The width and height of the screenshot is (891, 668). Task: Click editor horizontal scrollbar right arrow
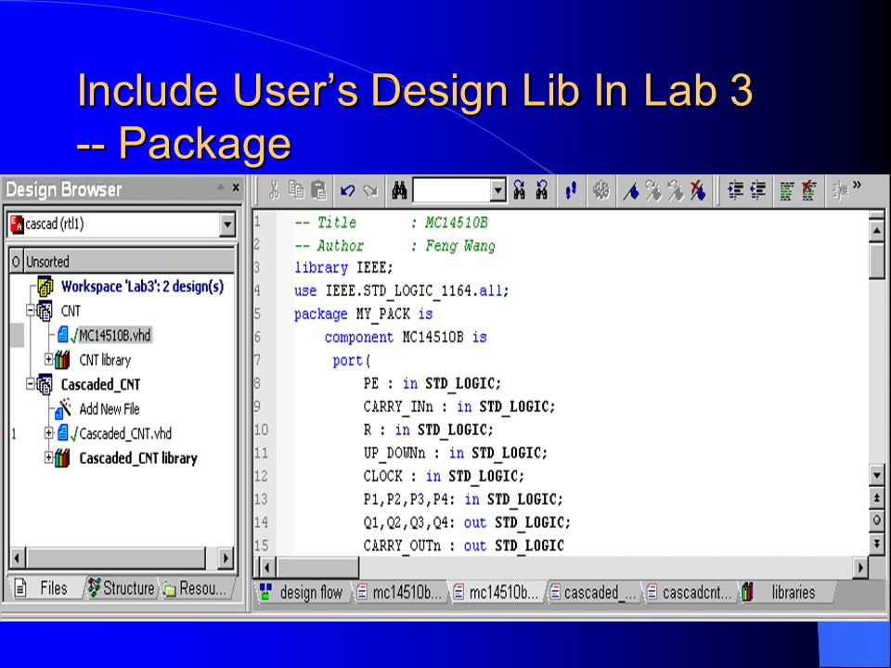coord(861,566)
